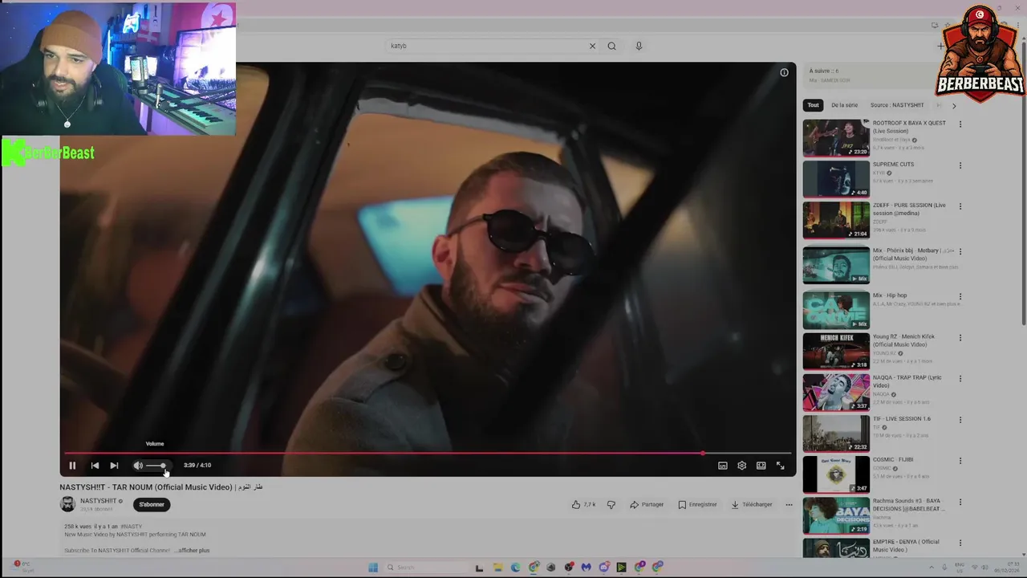Open File Explorer from the taskbar
This screenshot has height=578, width=1027.
497,568
